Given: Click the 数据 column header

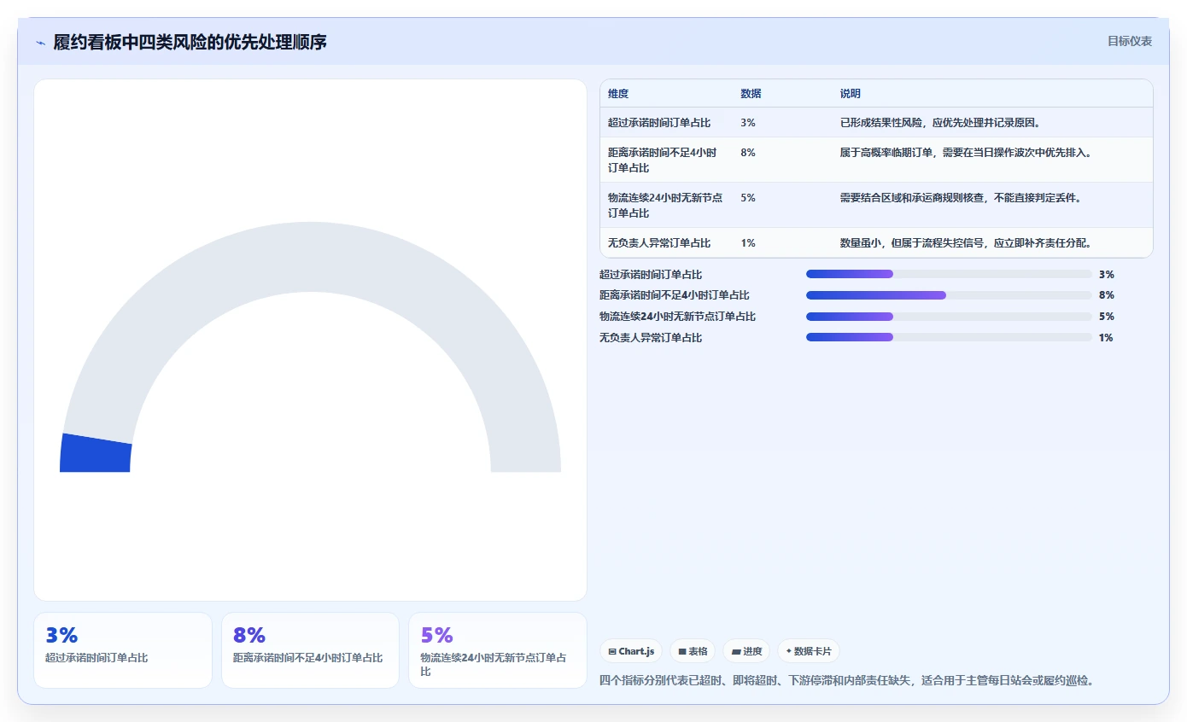Looking at the screenshot, I should (751, 94).
